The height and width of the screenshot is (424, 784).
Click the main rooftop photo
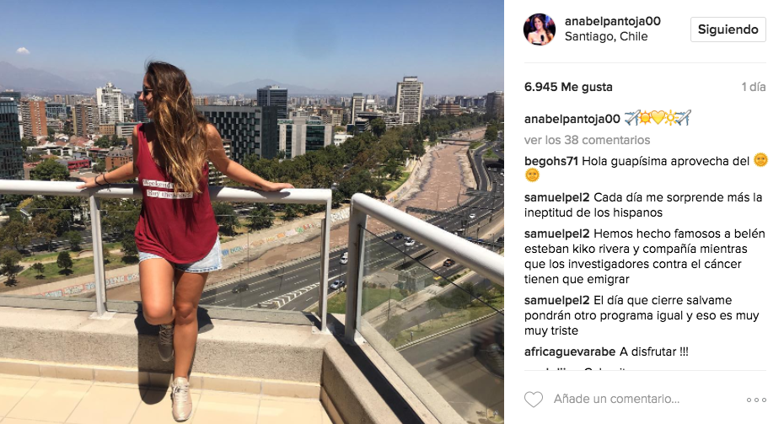tap(252, 212)
